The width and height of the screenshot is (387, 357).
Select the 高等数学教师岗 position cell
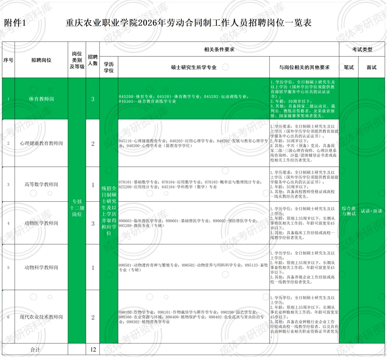point(42,184)
